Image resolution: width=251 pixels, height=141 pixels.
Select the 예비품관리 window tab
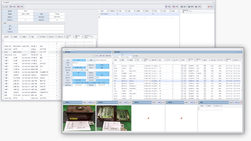point(6,3)
